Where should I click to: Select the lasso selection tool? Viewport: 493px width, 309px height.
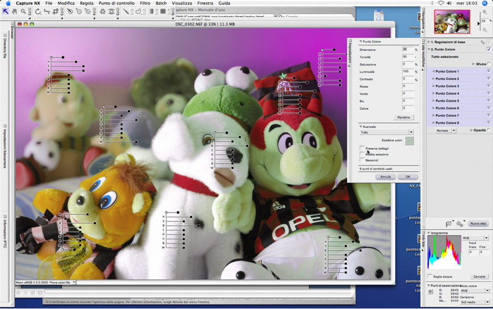pyautogui.click(x=138, y=12)
